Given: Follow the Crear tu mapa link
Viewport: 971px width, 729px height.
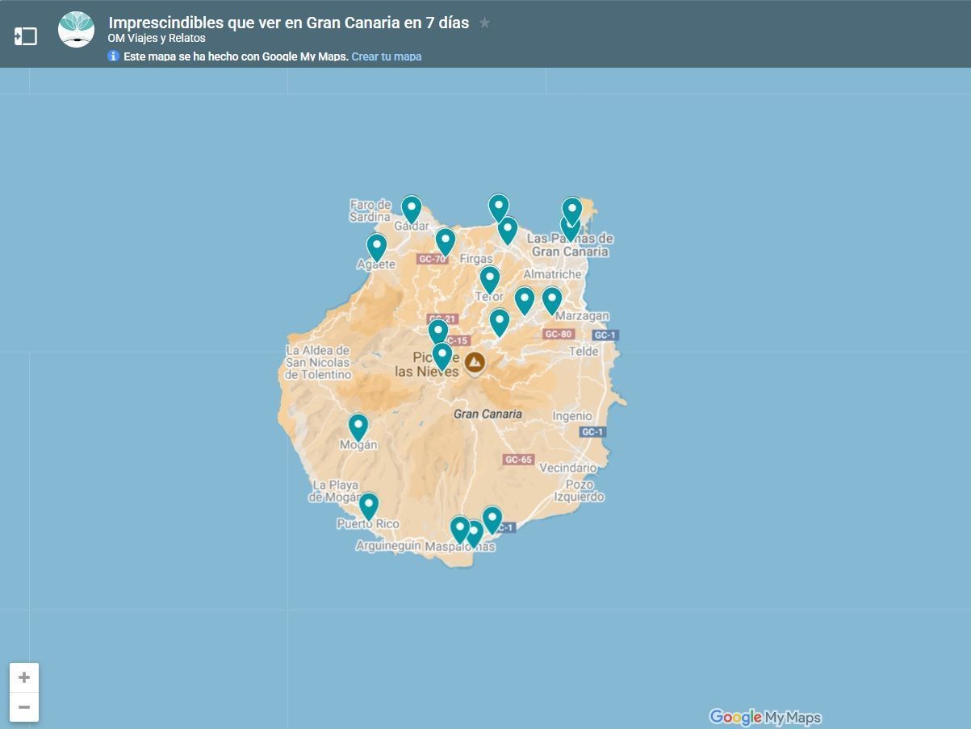Looking at the screenshot, I should pos(387,56).
